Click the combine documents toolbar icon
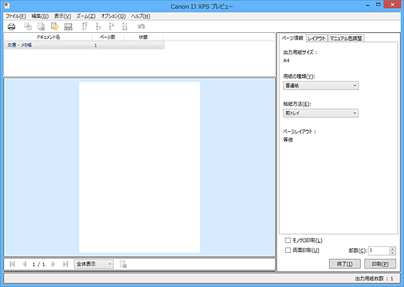 tap(28, 26)
